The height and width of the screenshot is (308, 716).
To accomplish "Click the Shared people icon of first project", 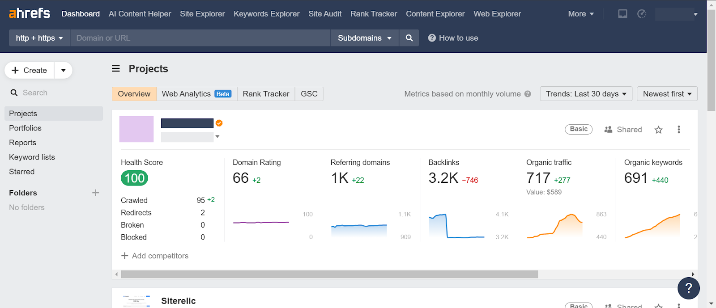I will (608, 130).
